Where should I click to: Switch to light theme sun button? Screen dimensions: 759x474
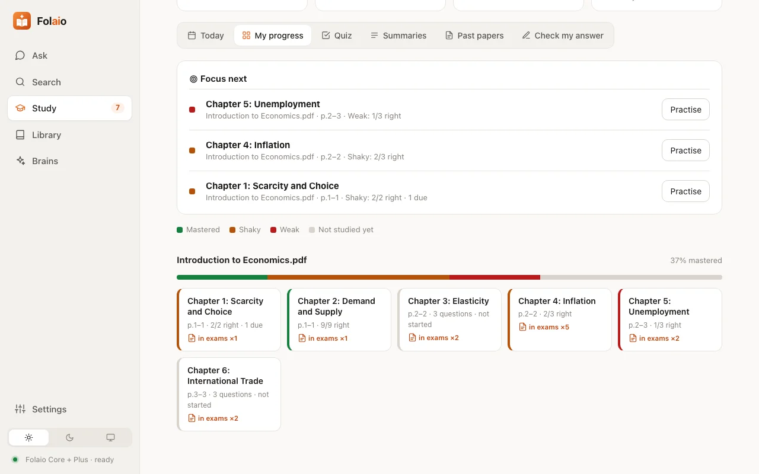point(28,438)
